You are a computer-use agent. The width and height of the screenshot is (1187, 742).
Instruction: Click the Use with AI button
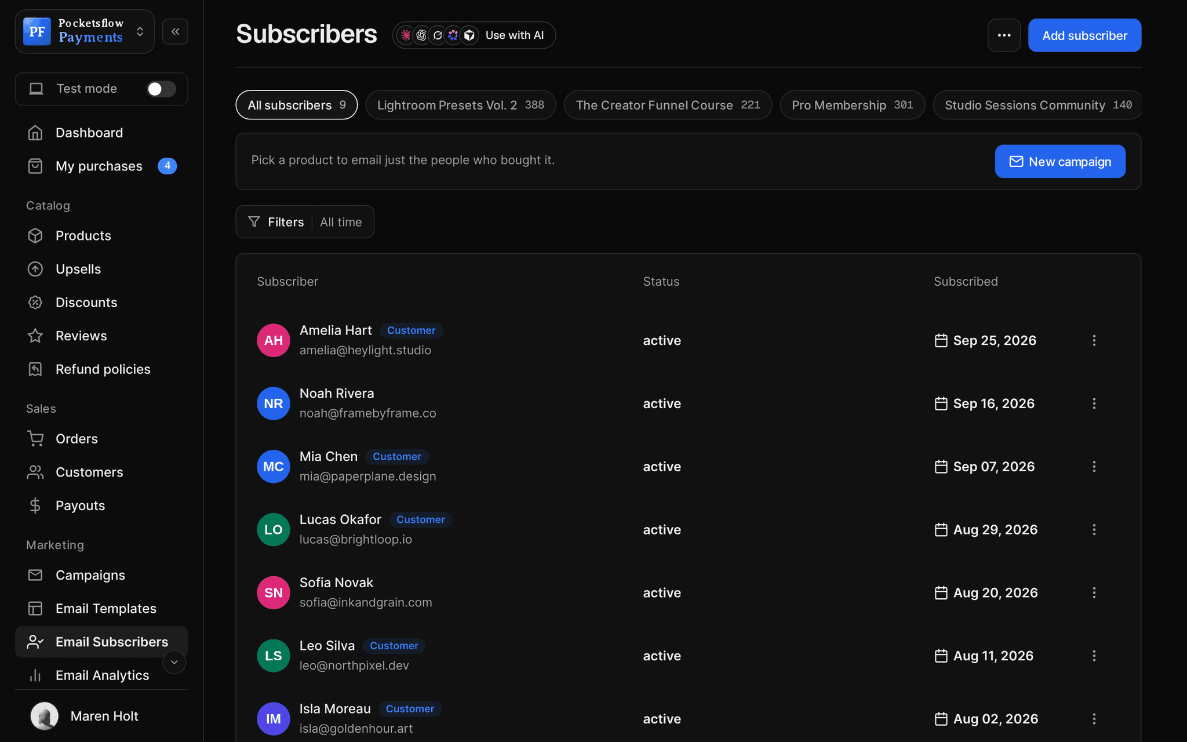[474, 35]
